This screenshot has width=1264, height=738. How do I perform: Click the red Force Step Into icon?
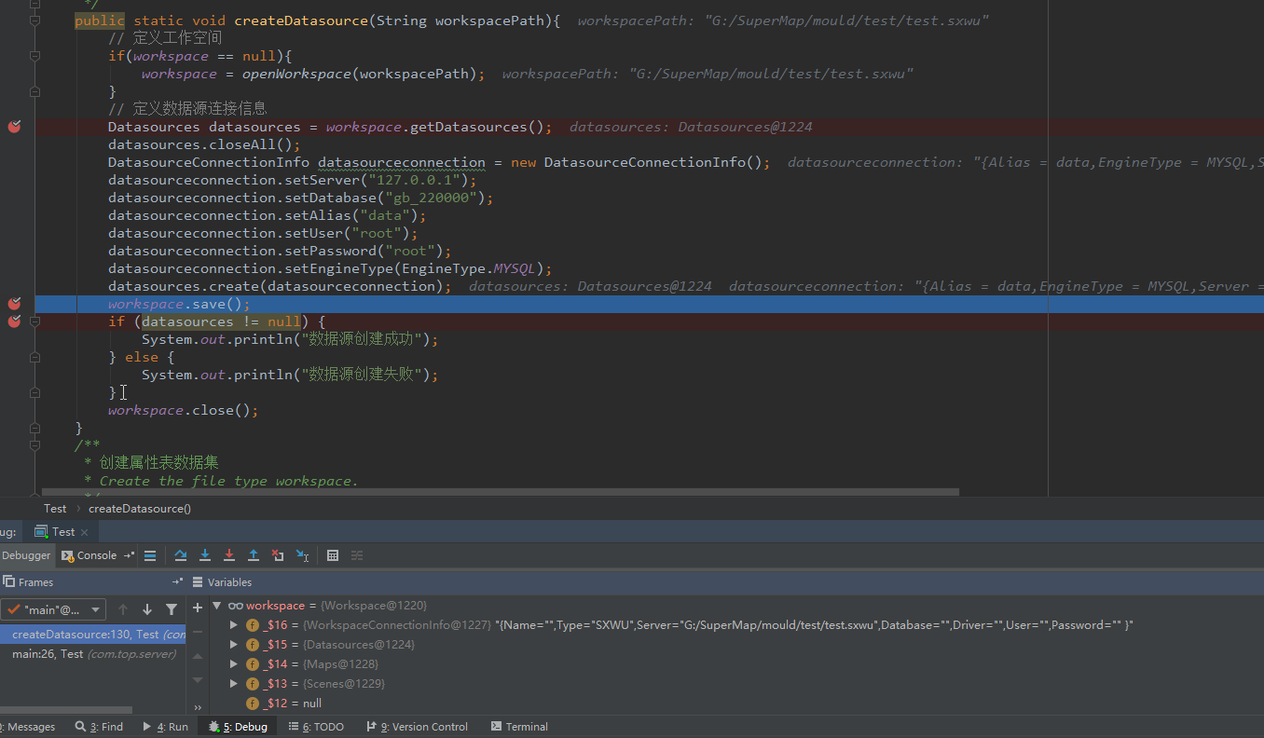coord(229,555)
